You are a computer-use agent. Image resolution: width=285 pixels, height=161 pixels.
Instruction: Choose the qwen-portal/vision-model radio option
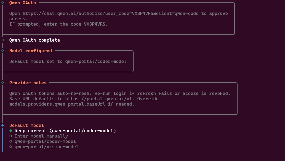[x=11, y=147]
